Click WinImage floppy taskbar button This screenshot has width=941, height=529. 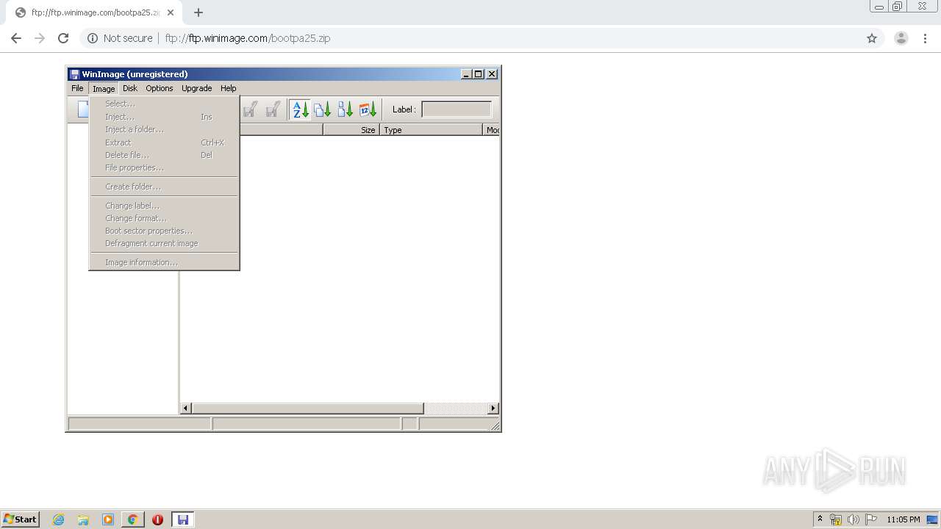tap(183, 519)
